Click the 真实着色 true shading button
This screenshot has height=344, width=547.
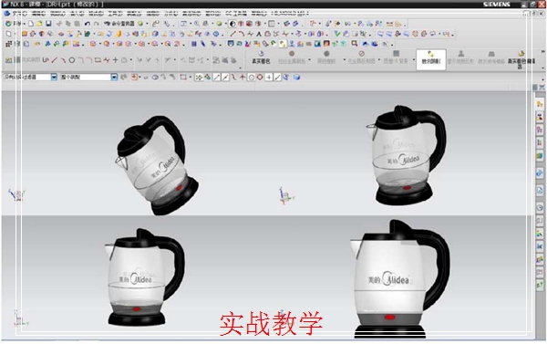[x=261, y=58]
